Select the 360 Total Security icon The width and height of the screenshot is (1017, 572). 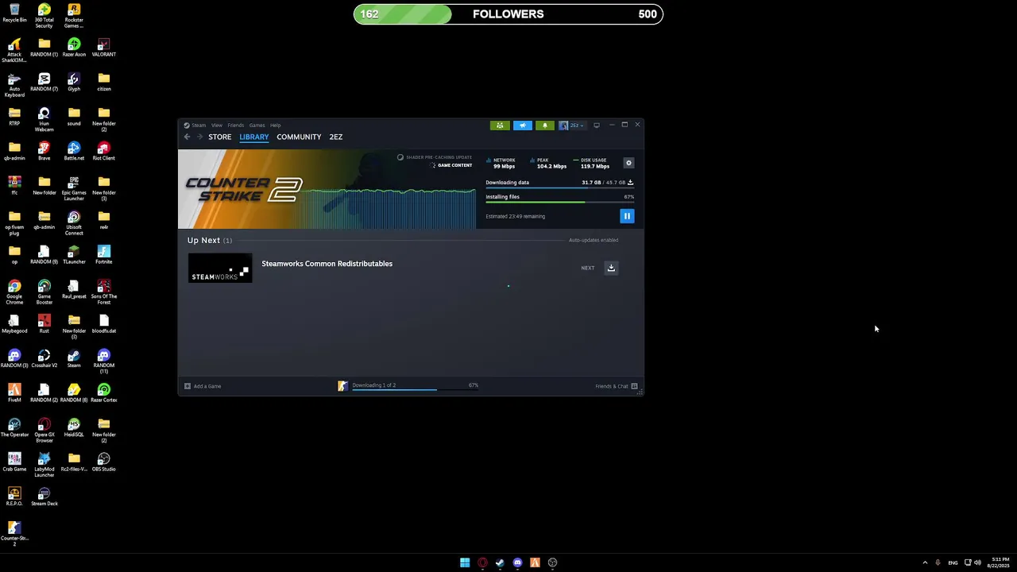point(44,16)
